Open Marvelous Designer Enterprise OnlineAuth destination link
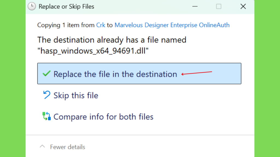 point(172,25)
